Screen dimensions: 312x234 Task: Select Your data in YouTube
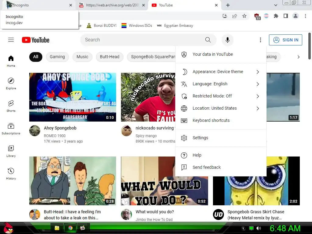[x=221, y=54]
